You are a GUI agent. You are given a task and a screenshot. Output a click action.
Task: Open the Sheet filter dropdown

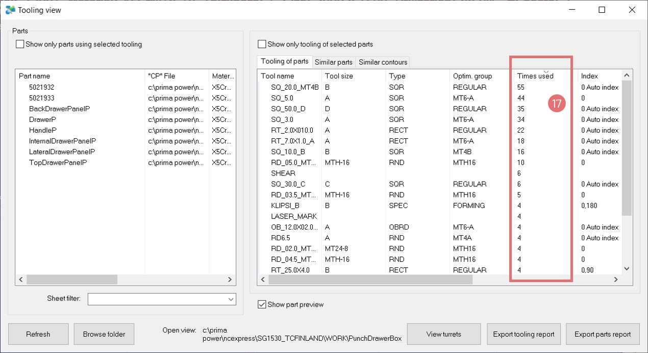tap(230, 299)
